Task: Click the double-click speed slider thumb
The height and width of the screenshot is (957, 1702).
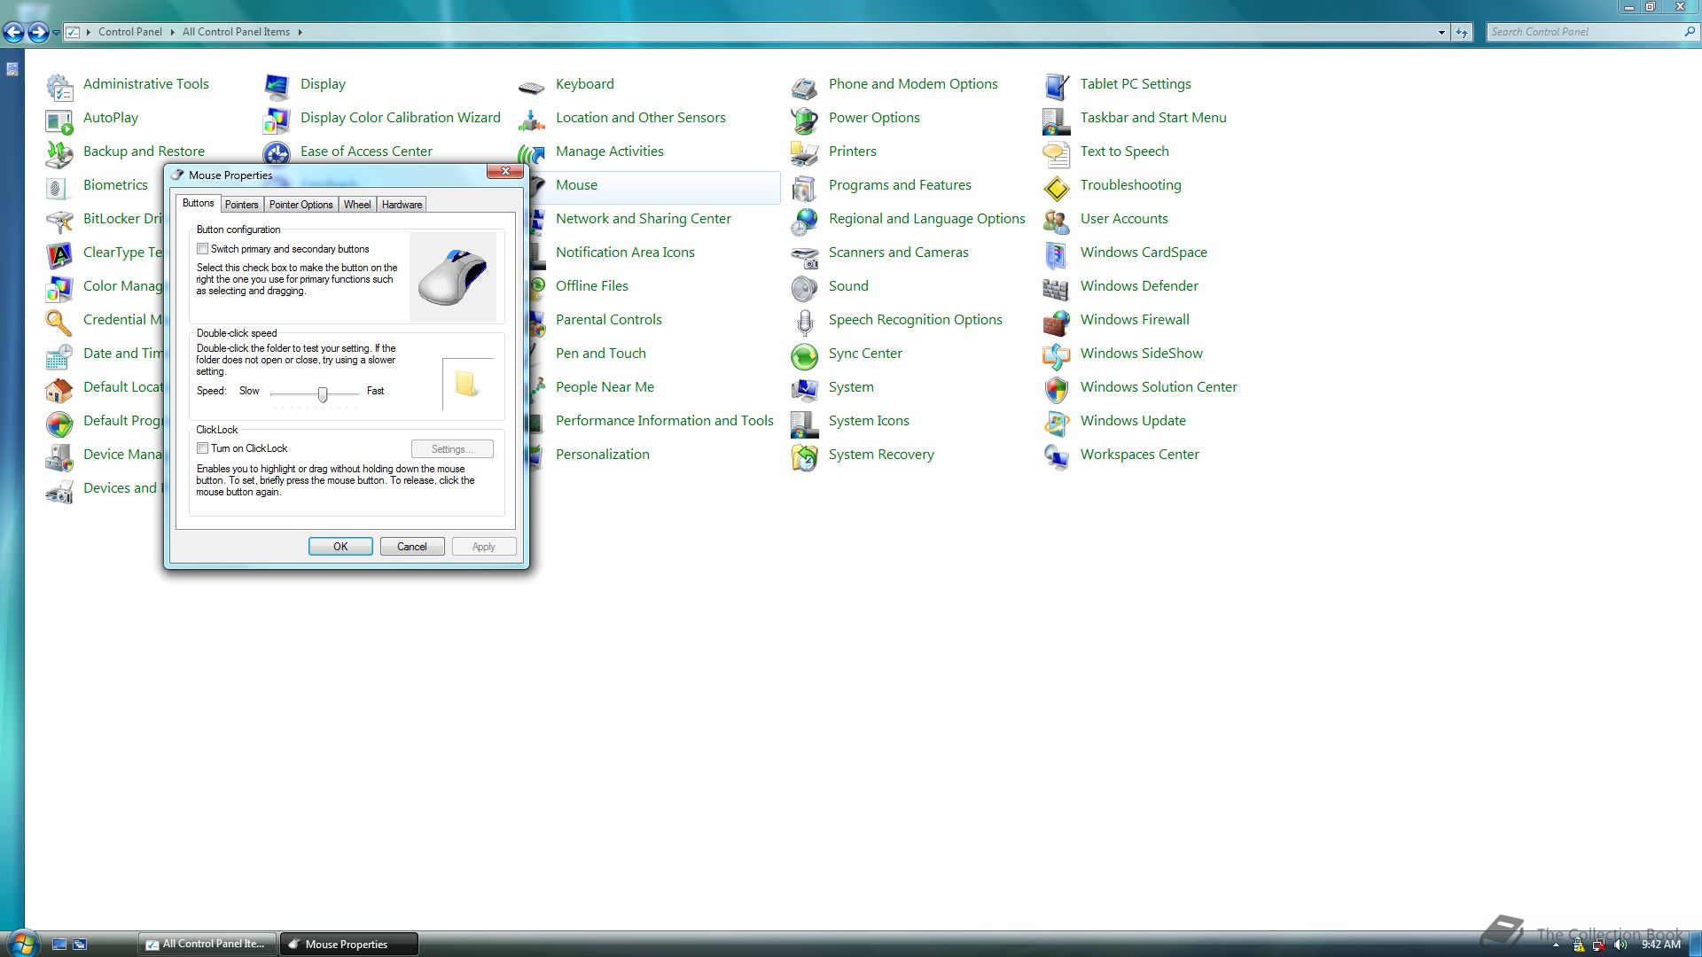Action: [x=323, y=394]
